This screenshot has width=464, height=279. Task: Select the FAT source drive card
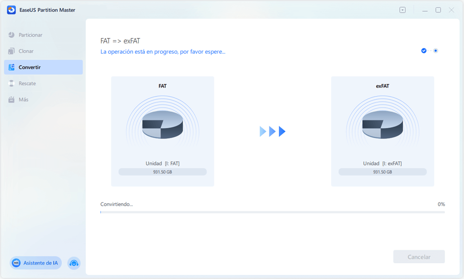point(162,131)
